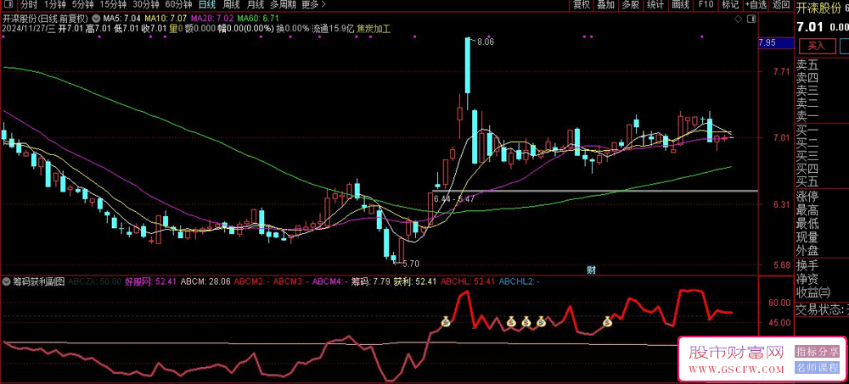Switch to the 月线 monthly chart
Image resolution: width=849 pixels, height=384 pixels.
coord(255,5)
